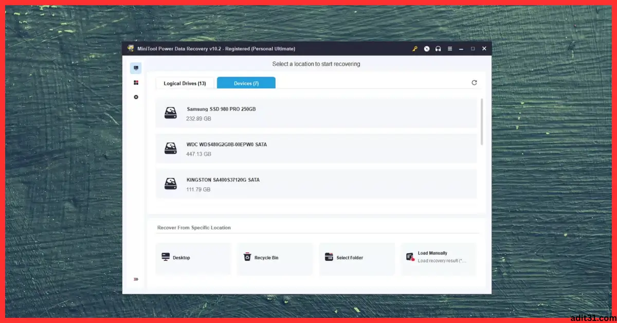Open the utilities grid icon in sidebar
Screen dimensions: 617x323
(x=136, y=82)
